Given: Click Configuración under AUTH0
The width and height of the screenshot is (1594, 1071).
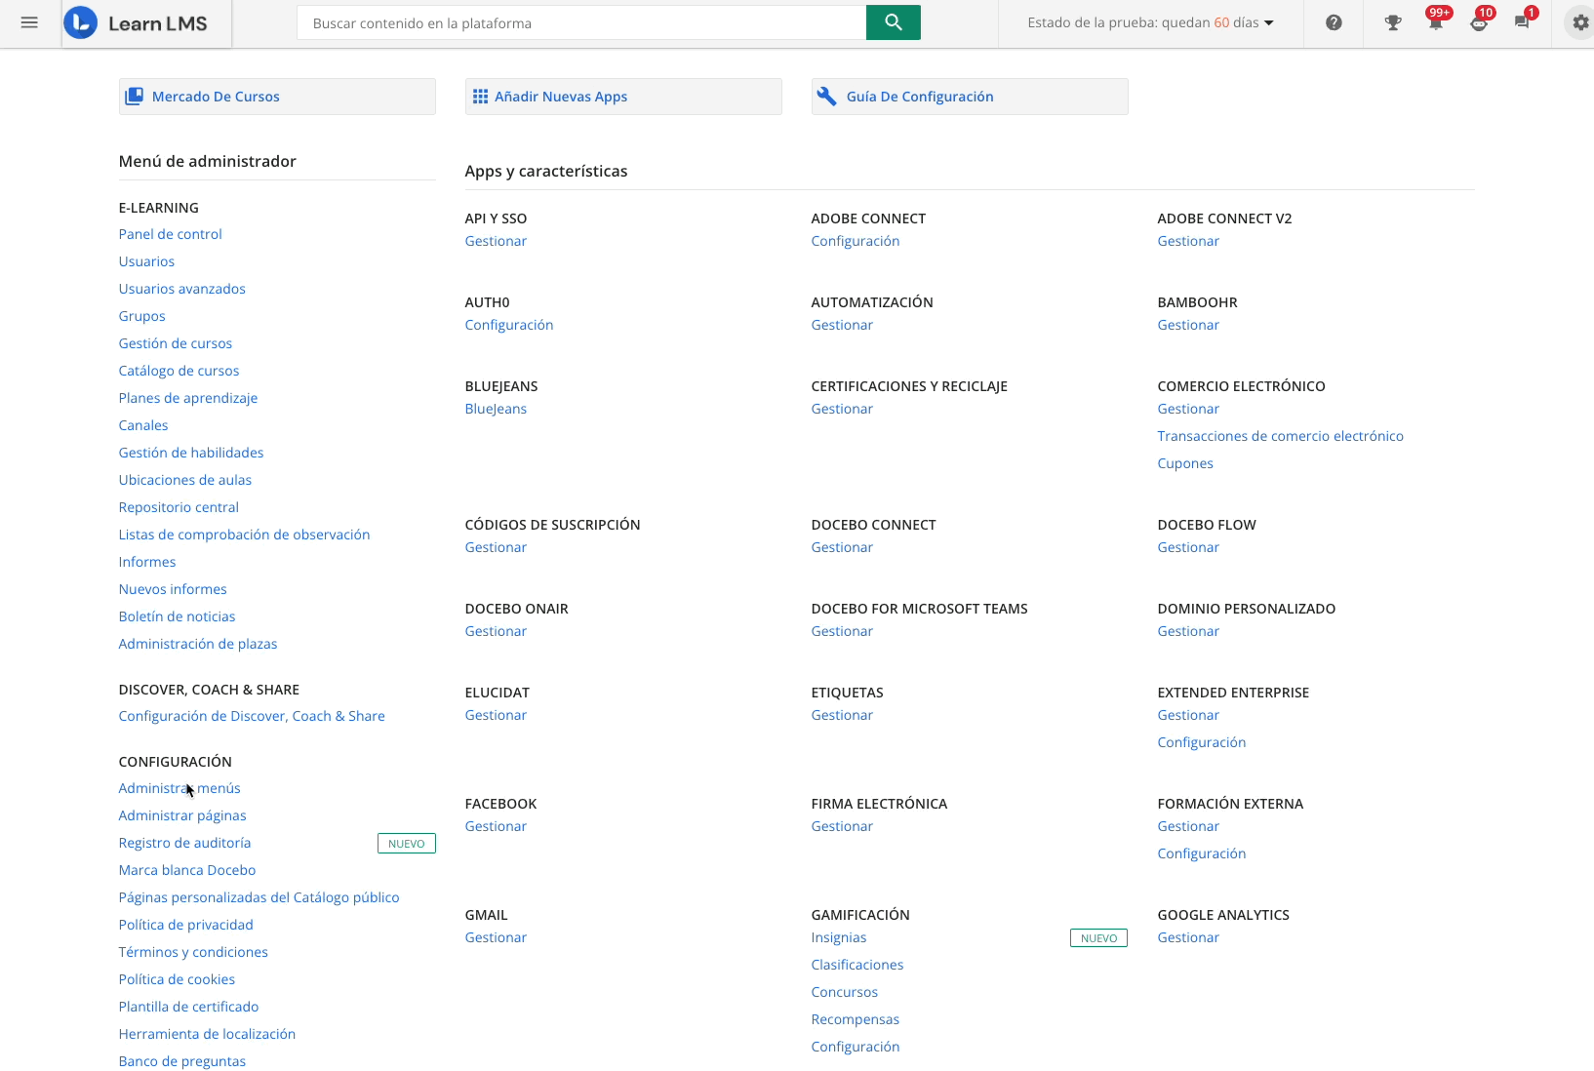Looking at the screenshot, I should pos(509,325).
